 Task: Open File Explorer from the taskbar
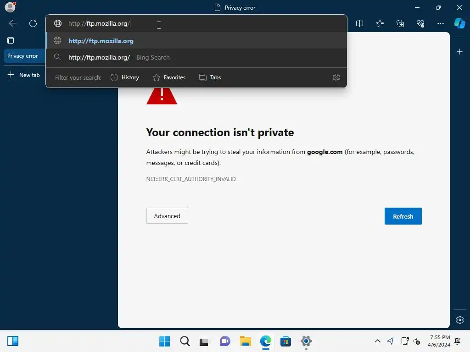tap(245, 341)
